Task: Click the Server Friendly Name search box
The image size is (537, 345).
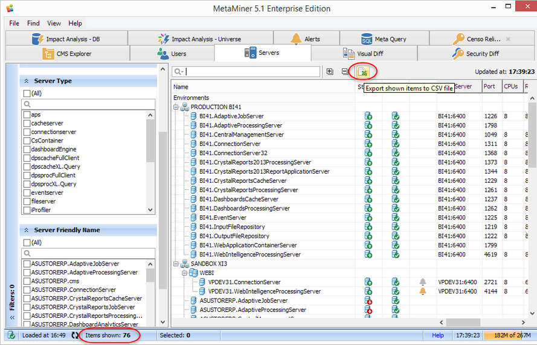Action: pos(88,253)
